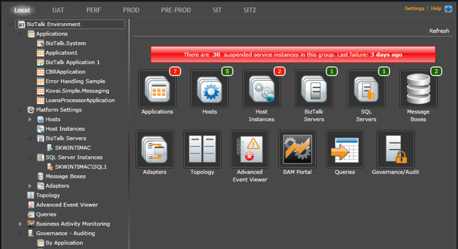This screenshot has width=458, height=249.
Task: Open the Adapters dashboard tile
Action: [x=155, y=149]
